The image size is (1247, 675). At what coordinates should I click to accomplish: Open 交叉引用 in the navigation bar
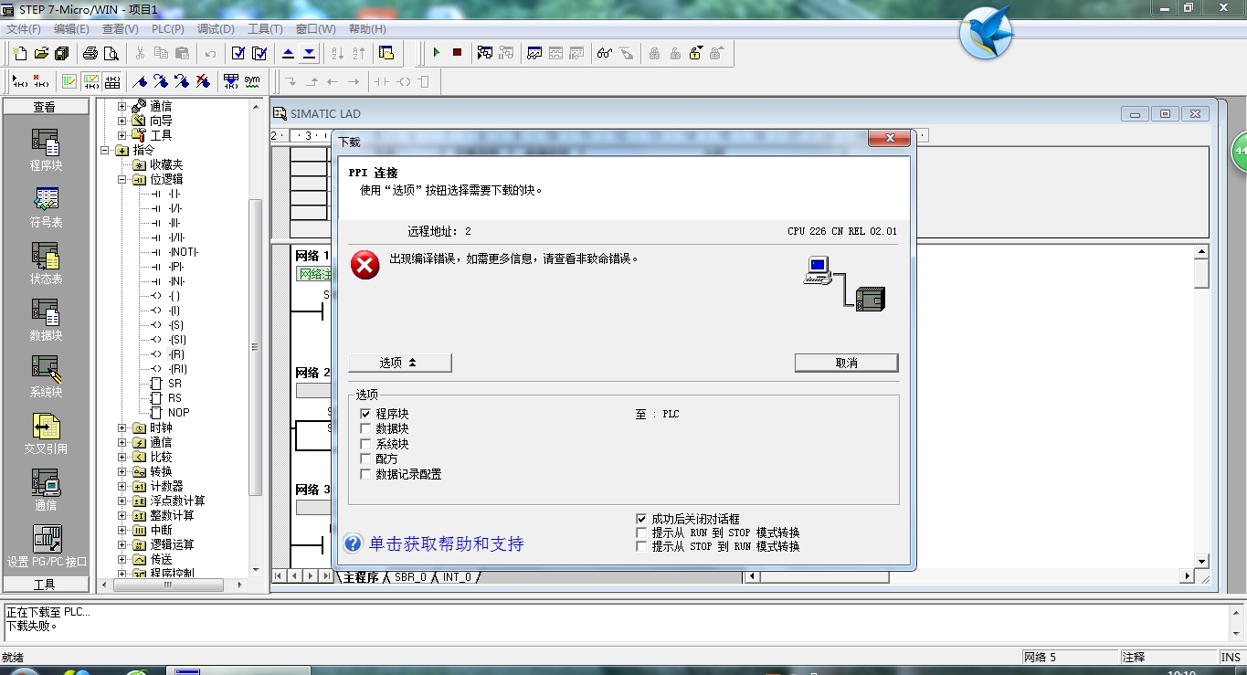click(45, 434)
